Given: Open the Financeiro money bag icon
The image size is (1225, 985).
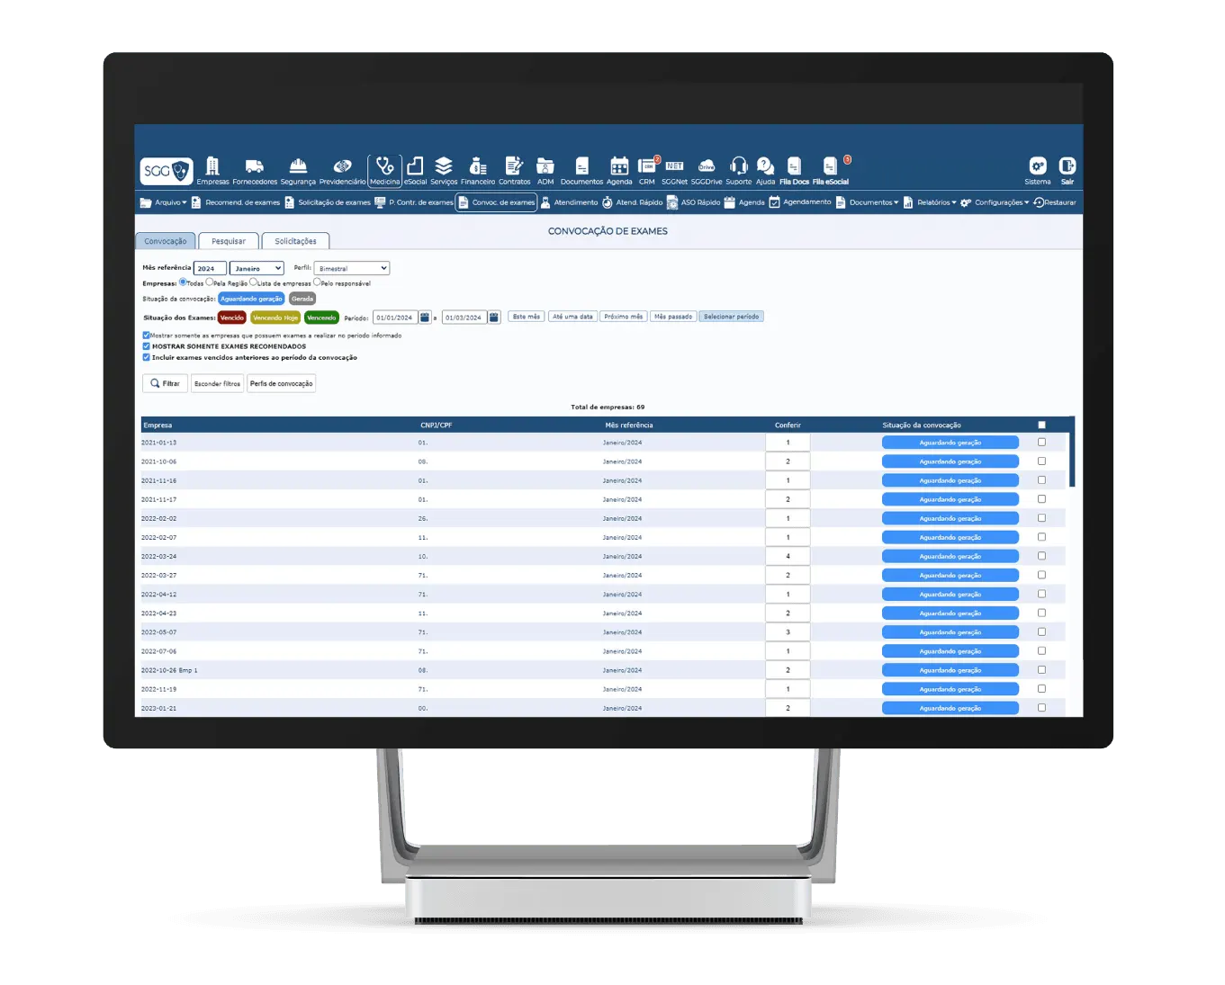Looking at the screenshot, I should 478,170.
